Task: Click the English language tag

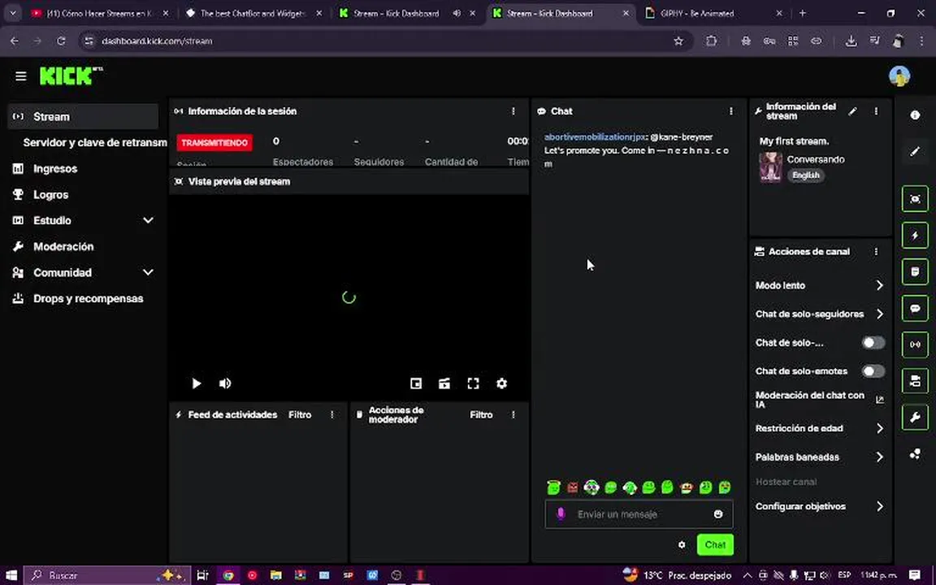Action: point(805,175)
